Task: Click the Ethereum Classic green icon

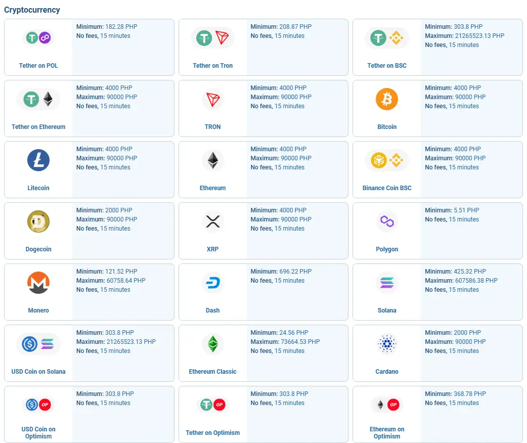Action: 212,344
